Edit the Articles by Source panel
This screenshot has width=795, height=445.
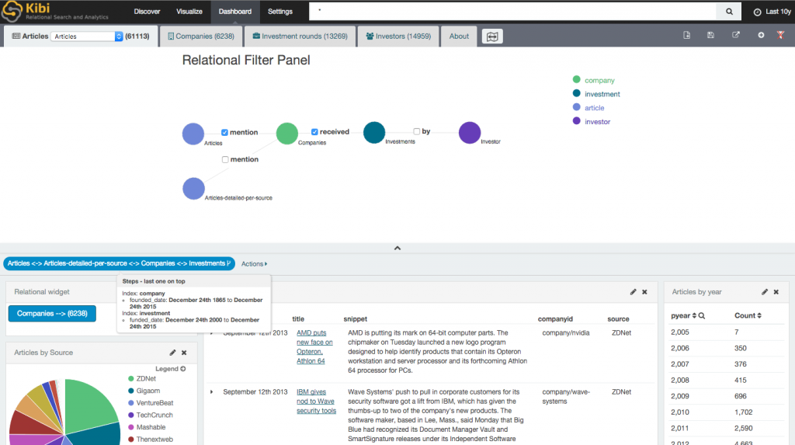point(172,353)
